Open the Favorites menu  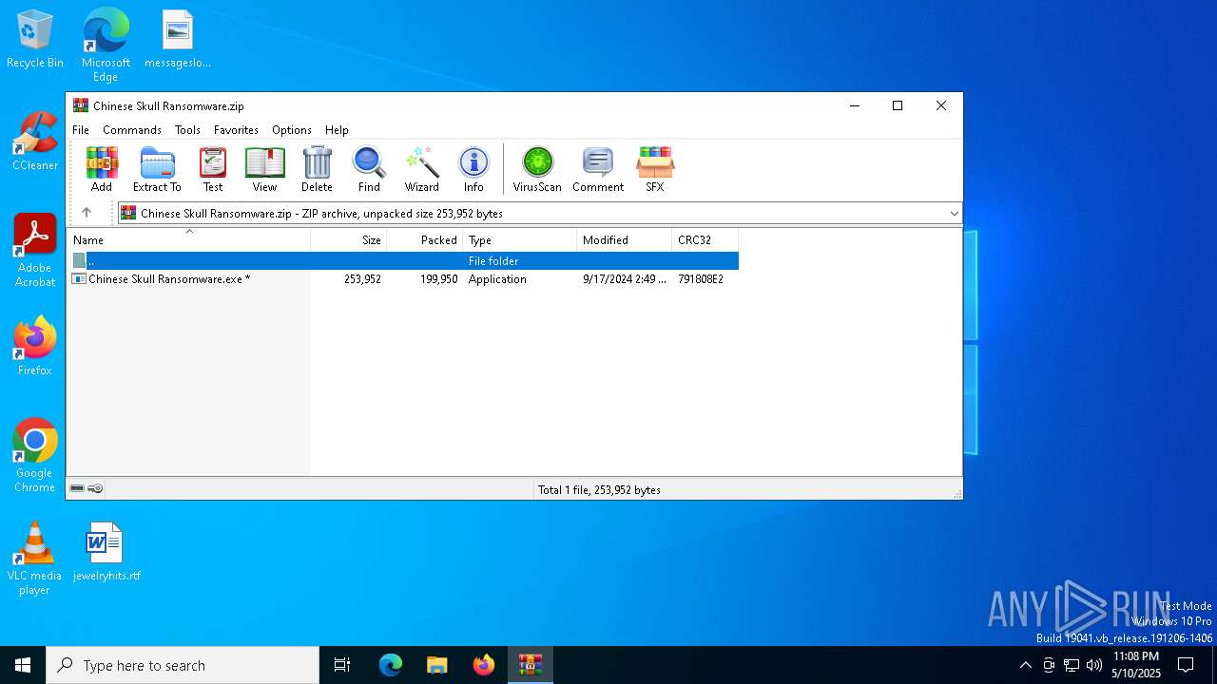(236, 130)
